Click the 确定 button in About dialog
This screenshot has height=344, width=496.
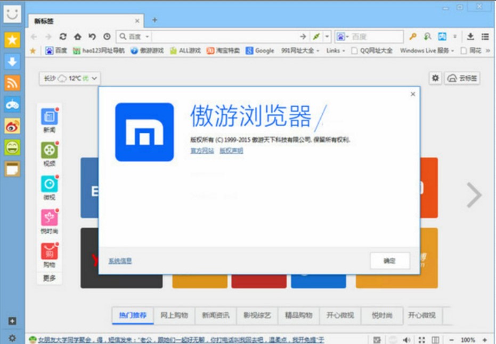tap(389, 261)
